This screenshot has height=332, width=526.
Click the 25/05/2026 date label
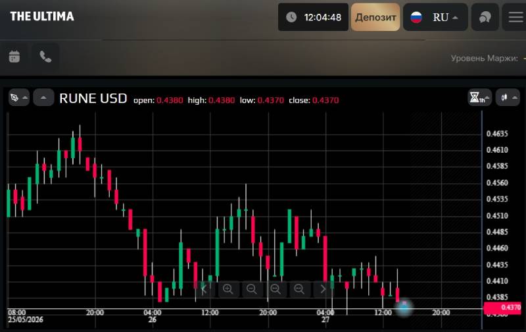tap(26, 319)
